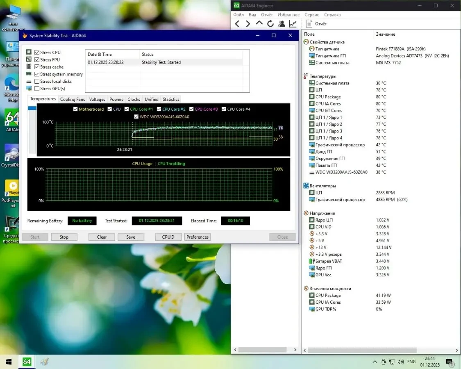Click the back navigation arrow in AIDA64

pyautogui.click(x=237, y=23)
